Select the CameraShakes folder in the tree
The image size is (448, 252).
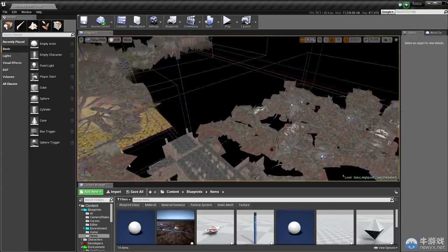[x=99, y=217]
